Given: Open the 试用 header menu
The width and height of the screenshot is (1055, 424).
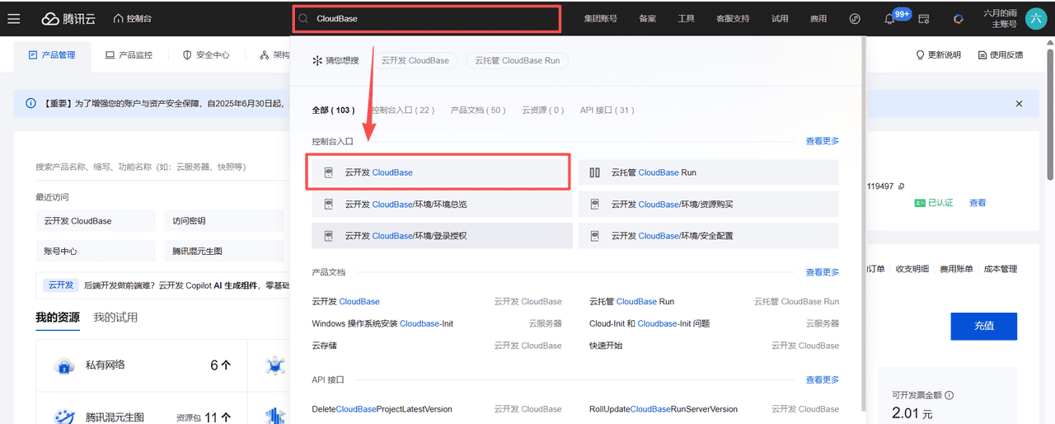Looking at the screenshot, I should point(780,18).
